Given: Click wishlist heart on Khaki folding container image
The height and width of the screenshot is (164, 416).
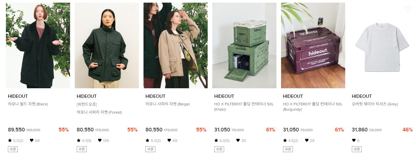Looking at the screenshot, I should (x=270, y=9).
